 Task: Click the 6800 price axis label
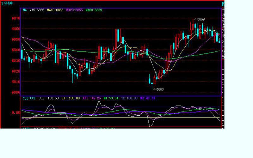point(16,92)
